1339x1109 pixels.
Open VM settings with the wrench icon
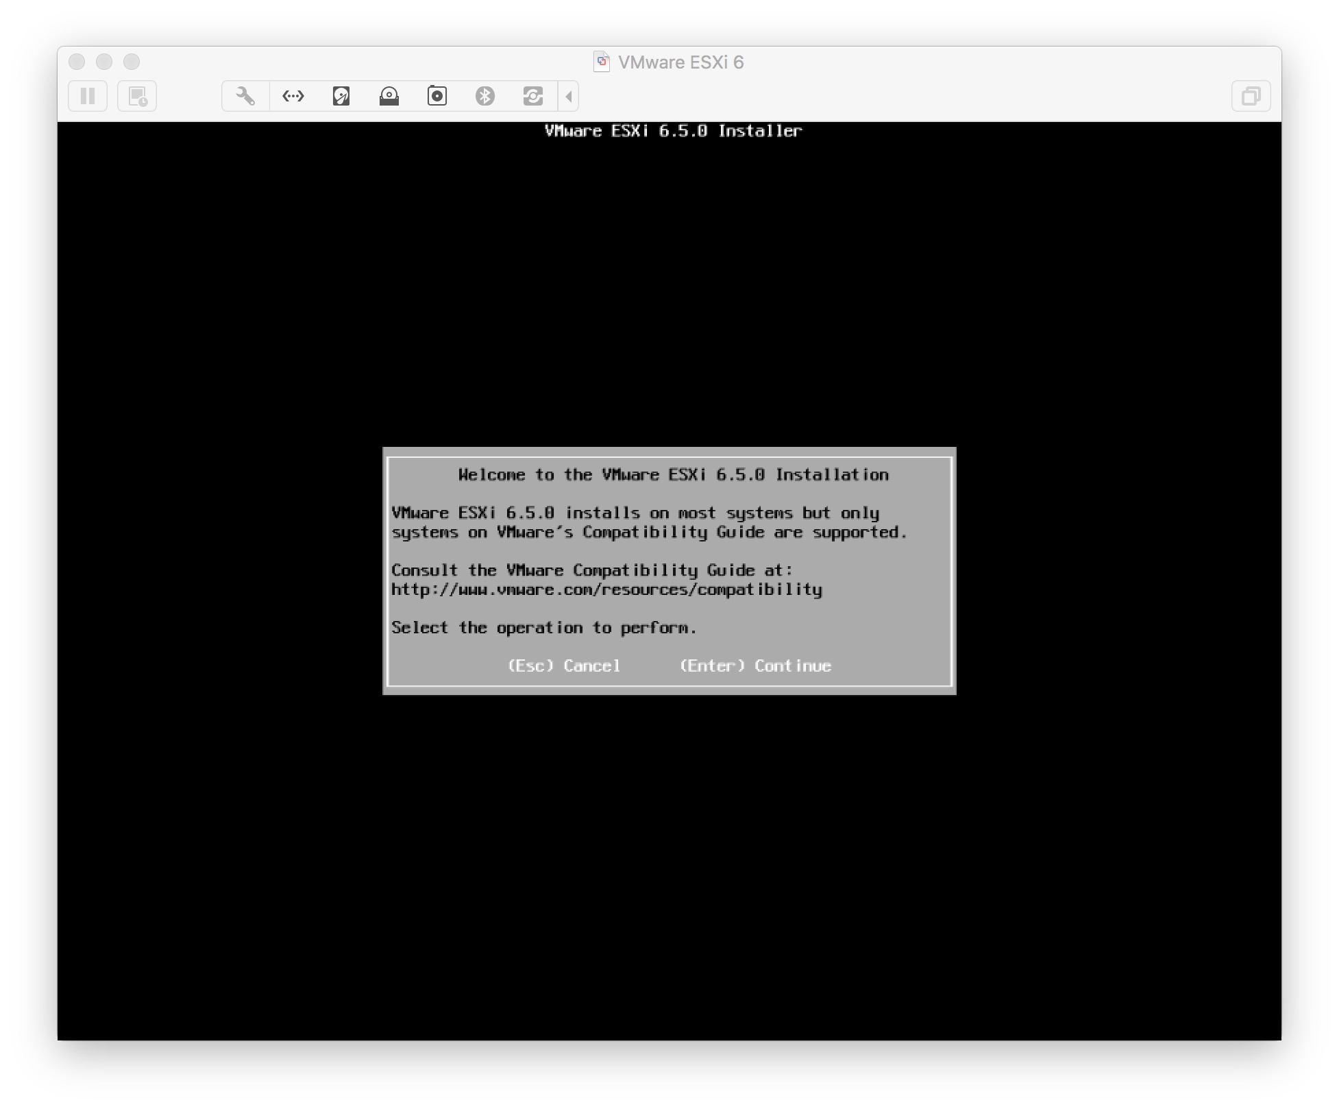coord(245,96)
